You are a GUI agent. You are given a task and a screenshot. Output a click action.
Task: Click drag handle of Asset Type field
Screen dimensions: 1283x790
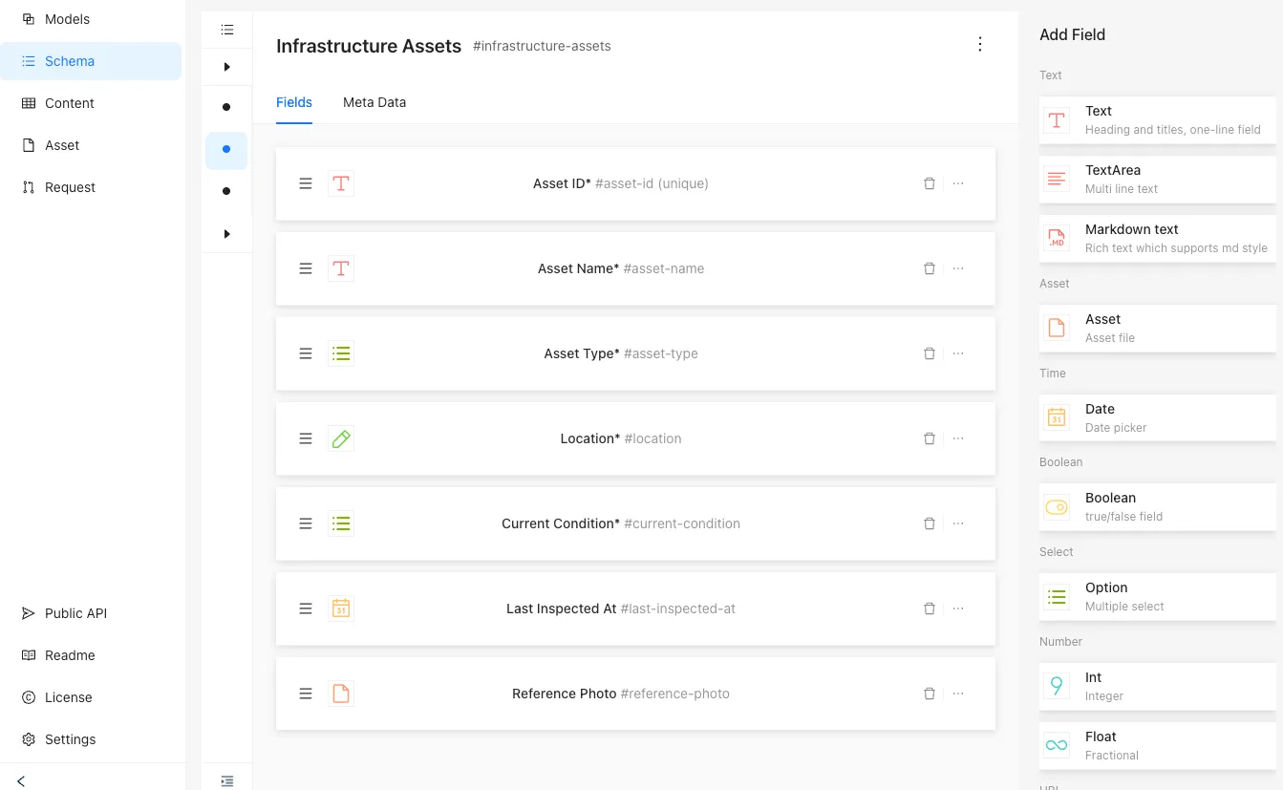pyautogui.click(x=306, y=353)
